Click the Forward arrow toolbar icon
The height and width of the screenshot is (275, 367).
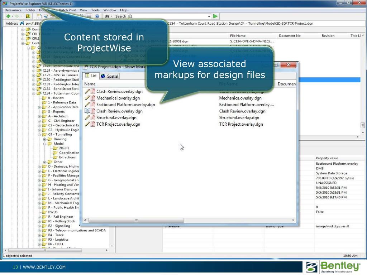click(16, 16)
